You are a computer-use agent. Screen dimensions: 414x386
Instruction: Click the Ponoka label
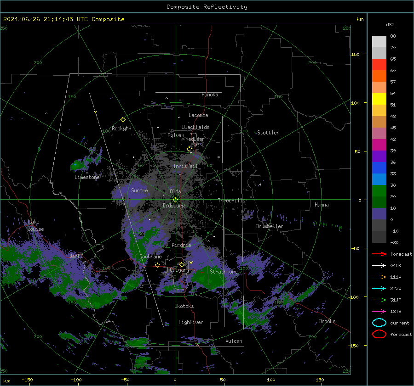pos(210,95)
